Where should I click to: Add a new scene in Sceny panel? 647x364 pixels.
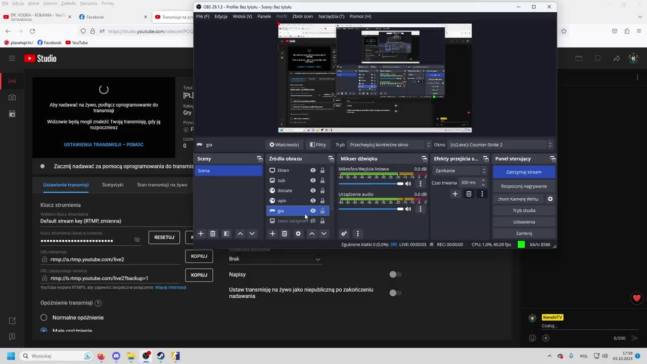201,234
